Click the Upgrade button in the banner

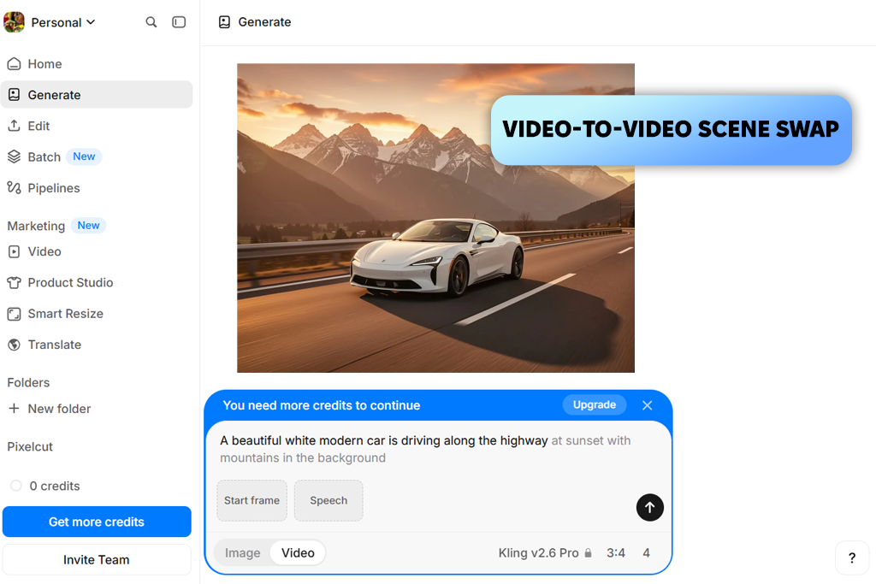coord(595,404)
